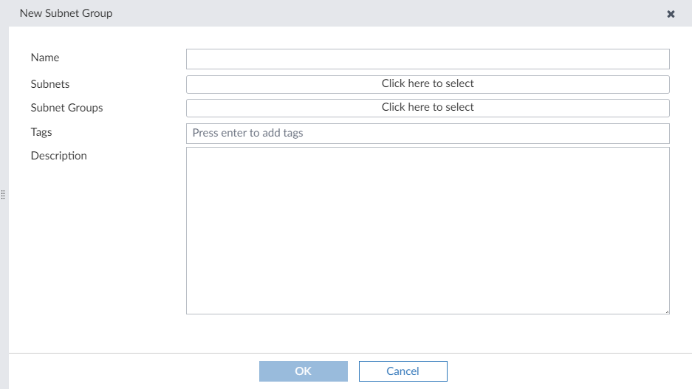Click the empty dialog header bar
Screen dimensions: 692x389
pos(369,13)
